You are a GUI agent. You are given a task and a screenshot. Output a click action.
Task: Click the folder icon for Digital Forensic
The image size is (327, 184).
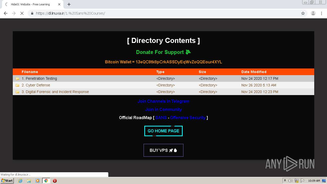17,92
